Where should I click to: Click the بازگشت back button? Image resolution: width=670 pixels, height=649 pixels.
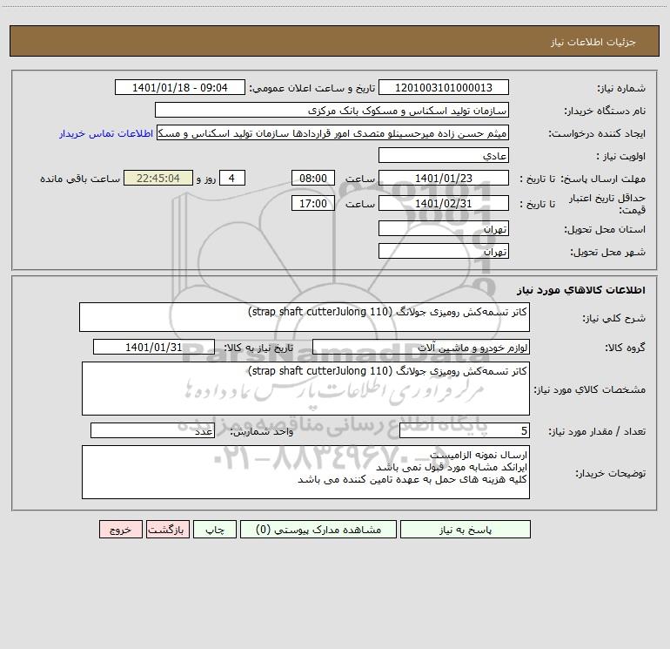click(x=167, y=530)
